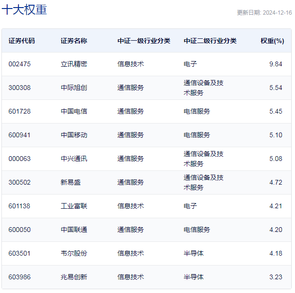The width and height of the screenshot is (295, 293).
Task: Click 电子 in the 立讯精密 row
Action: [190, 64]
